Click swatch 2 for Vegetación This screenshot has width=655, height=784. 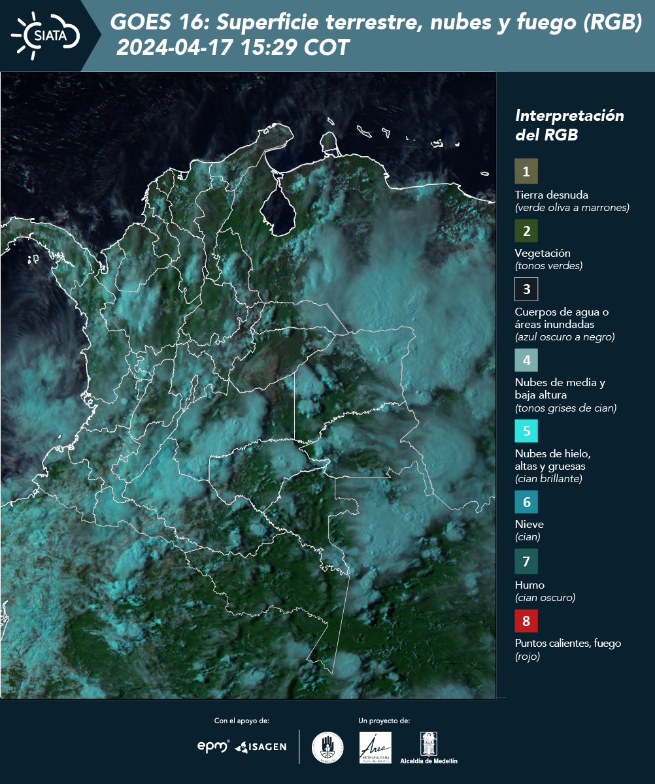(526, 230)
